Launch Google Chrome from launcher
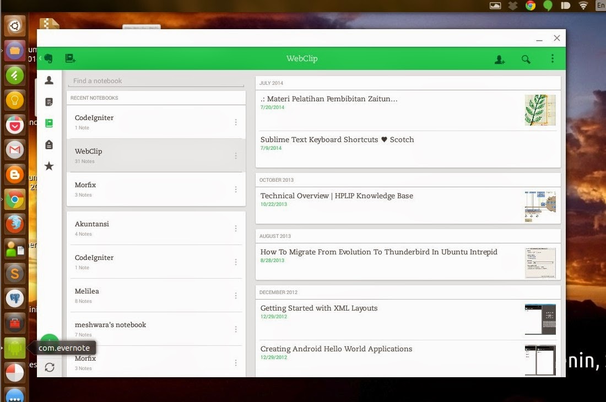The height and width of the screenshot is (402, 606). click(x=15, y=199)
